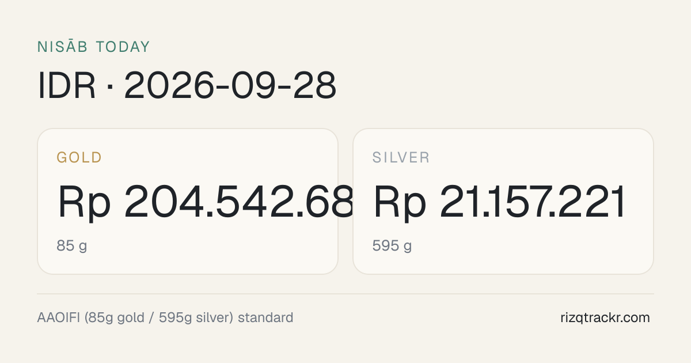Select the 85 g weight text
Viewport: 691px width, 363px height.
[x=72, y=247]
